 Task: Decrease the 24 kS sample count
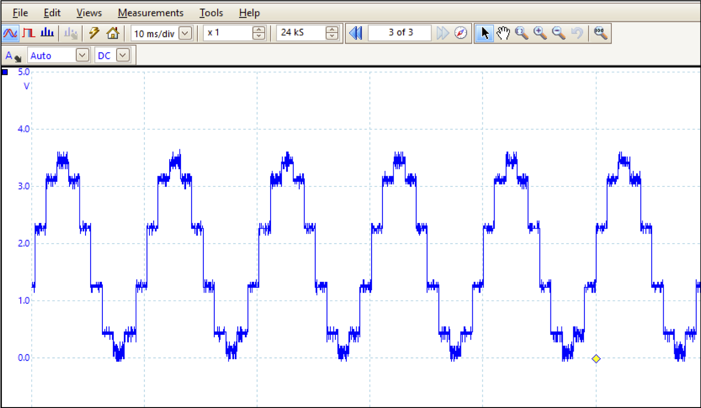[x=332, y=37]
